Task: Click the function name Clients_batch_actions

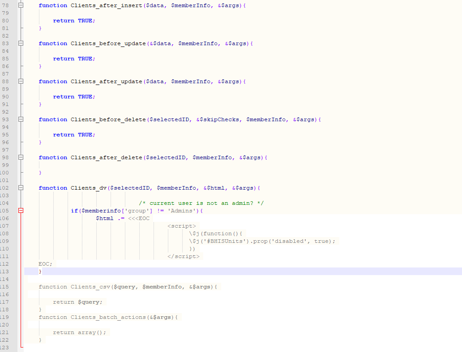Action: click(108, 317)
